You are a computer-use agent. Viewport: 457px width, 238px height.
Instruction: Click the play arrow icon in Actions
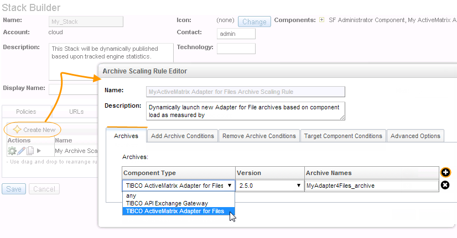pos(39,151)
